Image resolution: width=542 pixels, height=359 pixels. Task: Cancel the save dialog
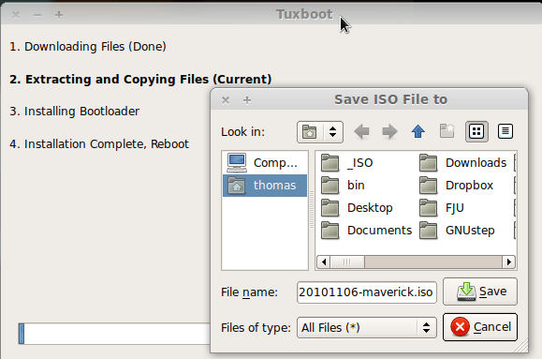(x=480, y=327)
